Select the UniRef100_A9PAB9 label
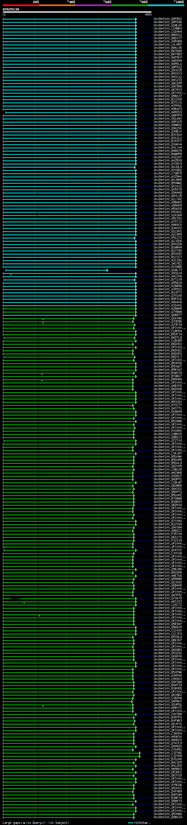The width and height of the screenshot is (187, 825). point(168,41)
